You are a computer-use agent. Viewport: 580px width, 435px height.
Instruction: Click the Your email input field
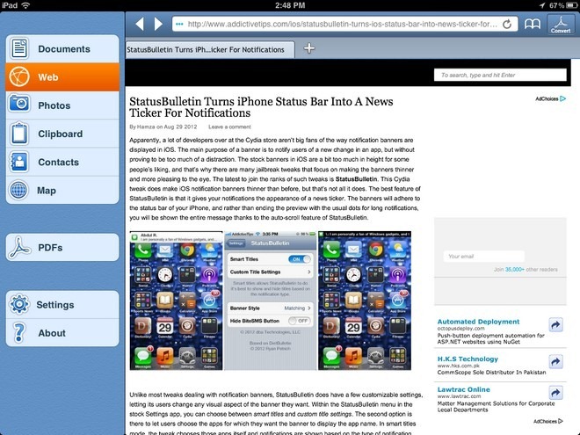tap(484, 257)
